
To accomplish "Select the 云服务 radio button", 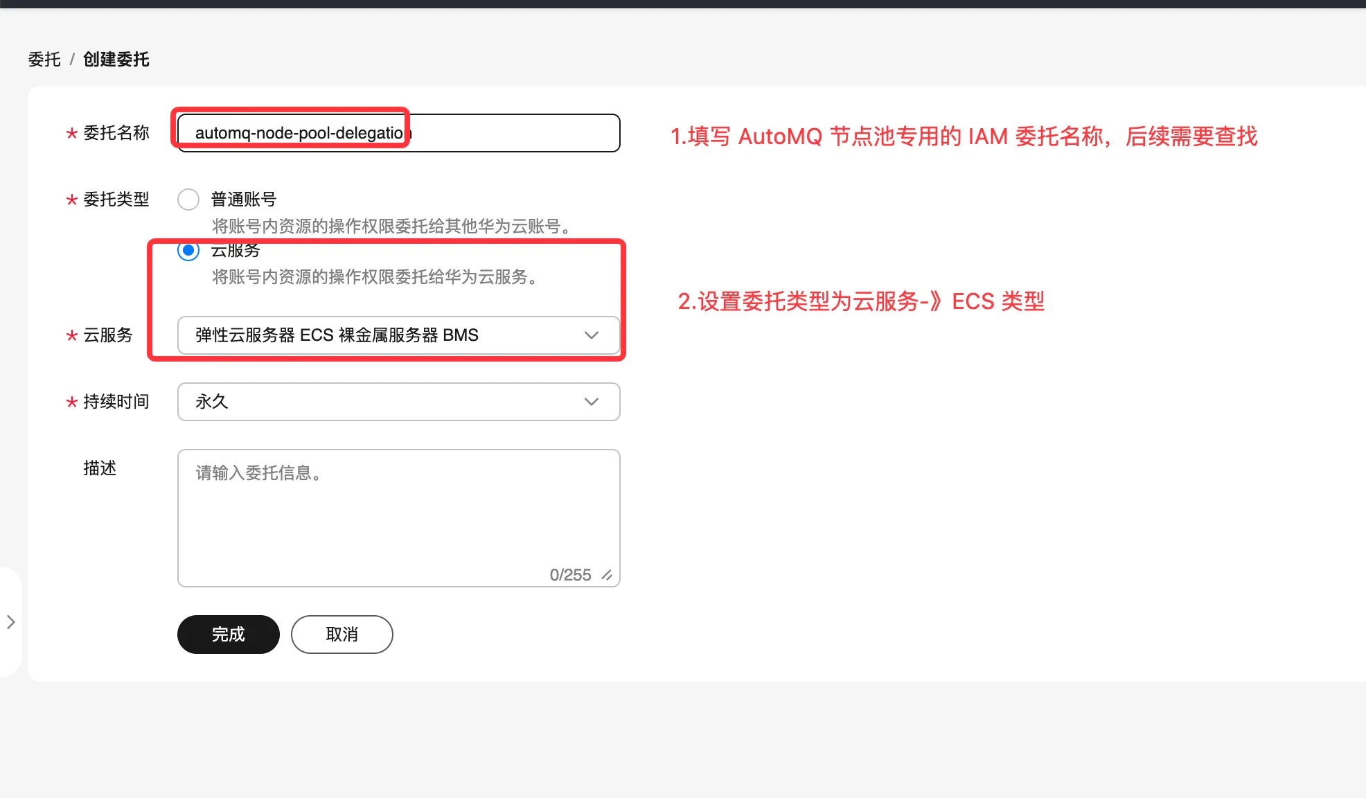I will 188,250.
